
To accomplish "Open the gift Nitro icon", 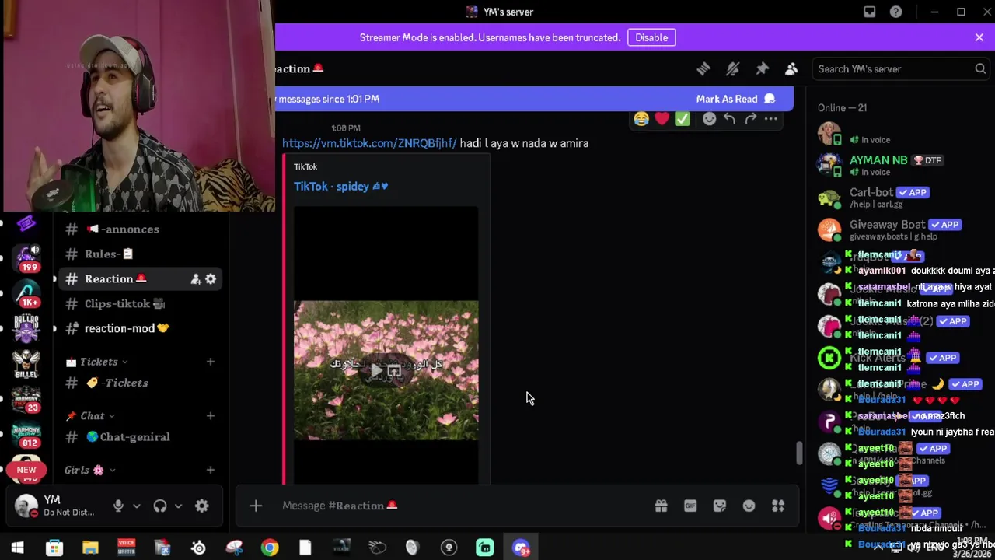I will click(661, 506).
